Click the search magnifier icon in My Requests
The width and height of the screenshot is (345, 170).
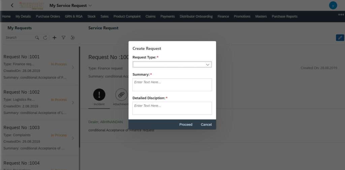pyautogui.click(x=37, y=38)
